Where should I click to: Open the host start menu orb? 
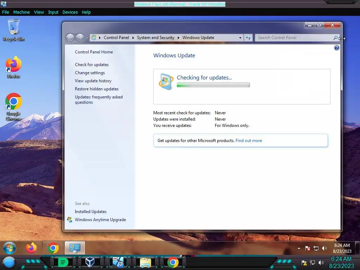(9, 263)
